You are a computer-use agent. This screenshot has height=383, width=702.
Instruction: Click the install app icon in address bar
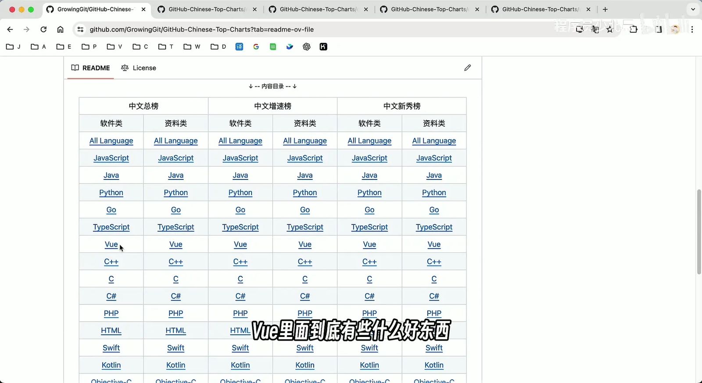580,29
